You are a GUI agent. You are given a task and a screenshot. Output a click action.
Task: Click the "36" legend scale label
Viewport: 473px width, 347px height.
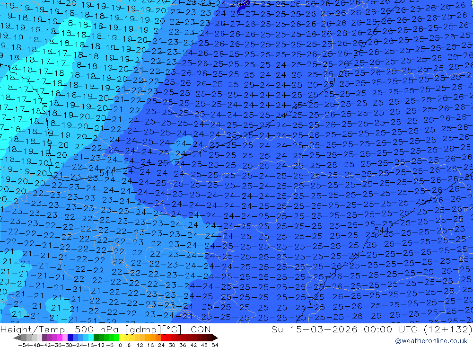pos(183,345)
